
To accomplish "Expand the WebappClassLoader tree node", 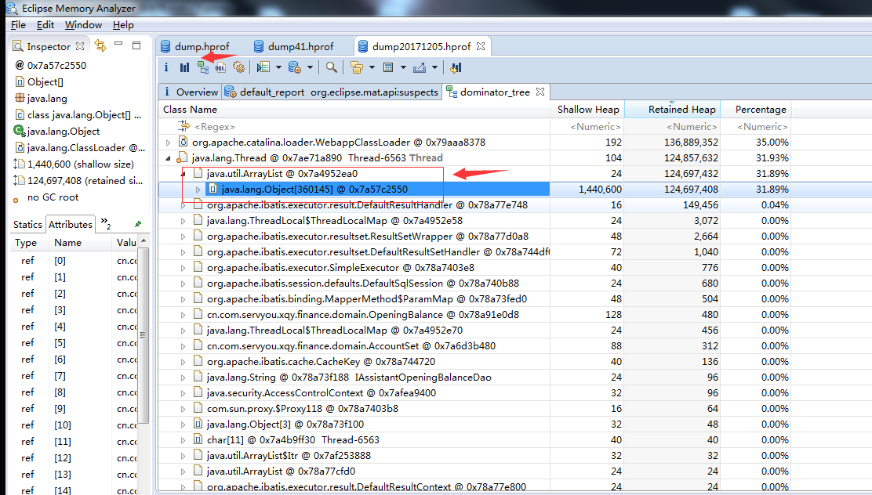I will point(169,143).
